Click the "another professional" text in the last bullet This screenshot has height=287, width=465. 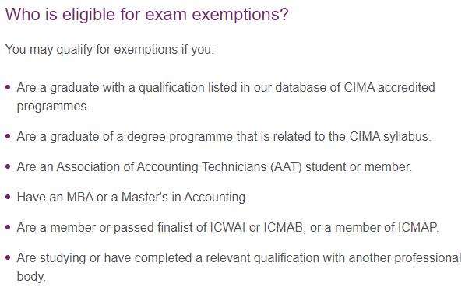pos(405,257)
